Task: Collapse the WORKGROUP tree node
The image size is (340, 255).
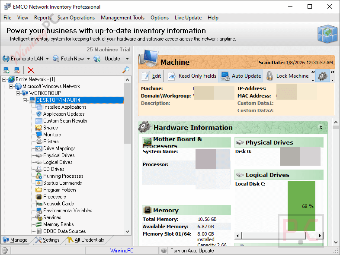Action: tap(18, 94)
